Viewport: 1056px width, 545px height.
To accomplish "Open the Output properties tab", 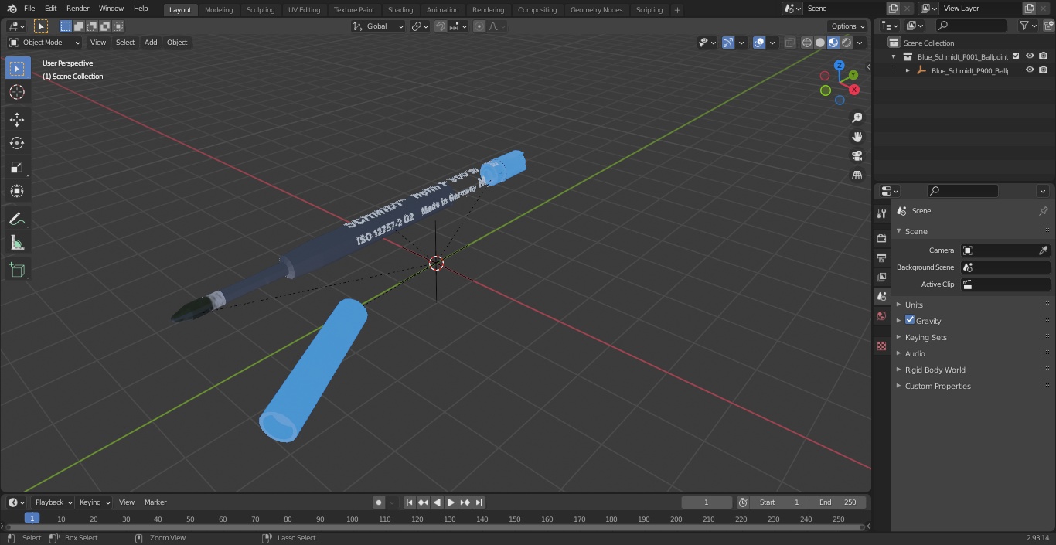I will click(x=881, y=257).
